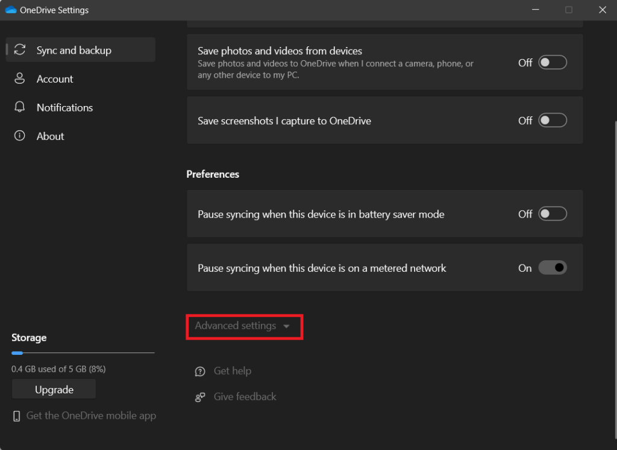Click the Notifications bell icon
617x450 pixels.
[x=20, y=107]
